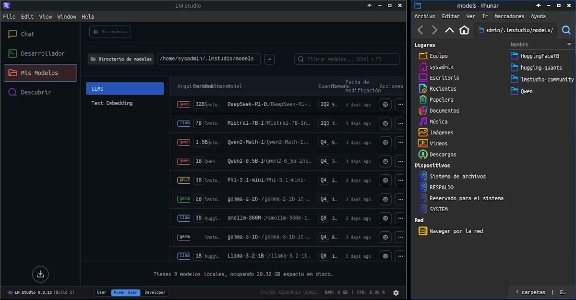
Task: Click the Filtrar modelos search field
Action: [x=347, y=59]
